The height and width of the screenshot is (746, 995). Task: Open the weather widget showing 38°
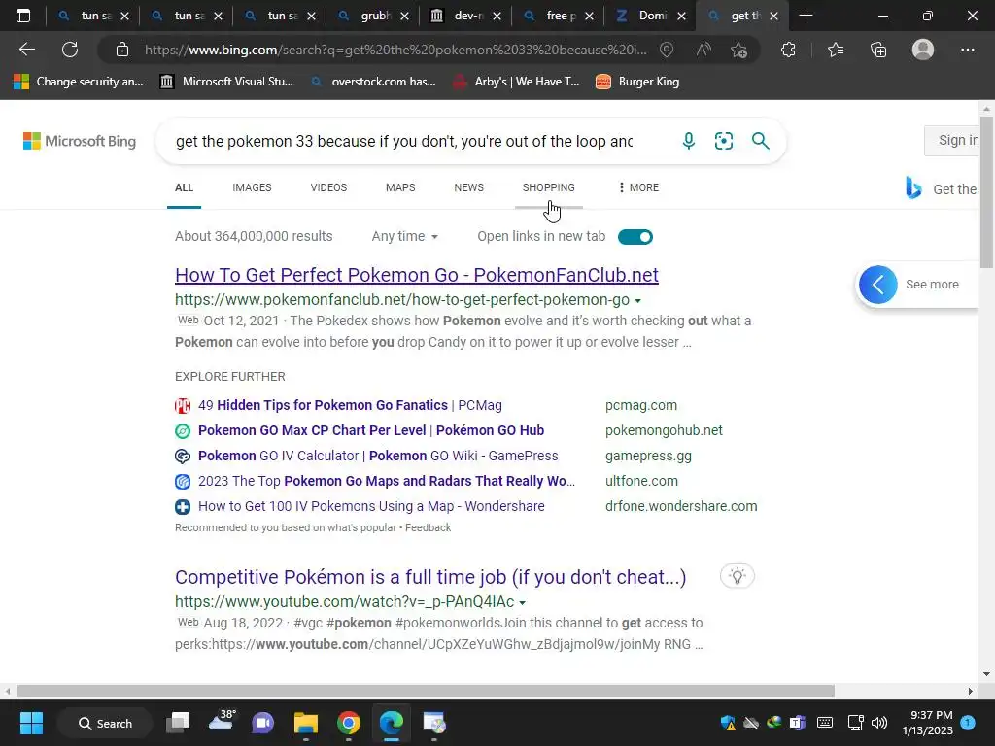click(222, 722)
